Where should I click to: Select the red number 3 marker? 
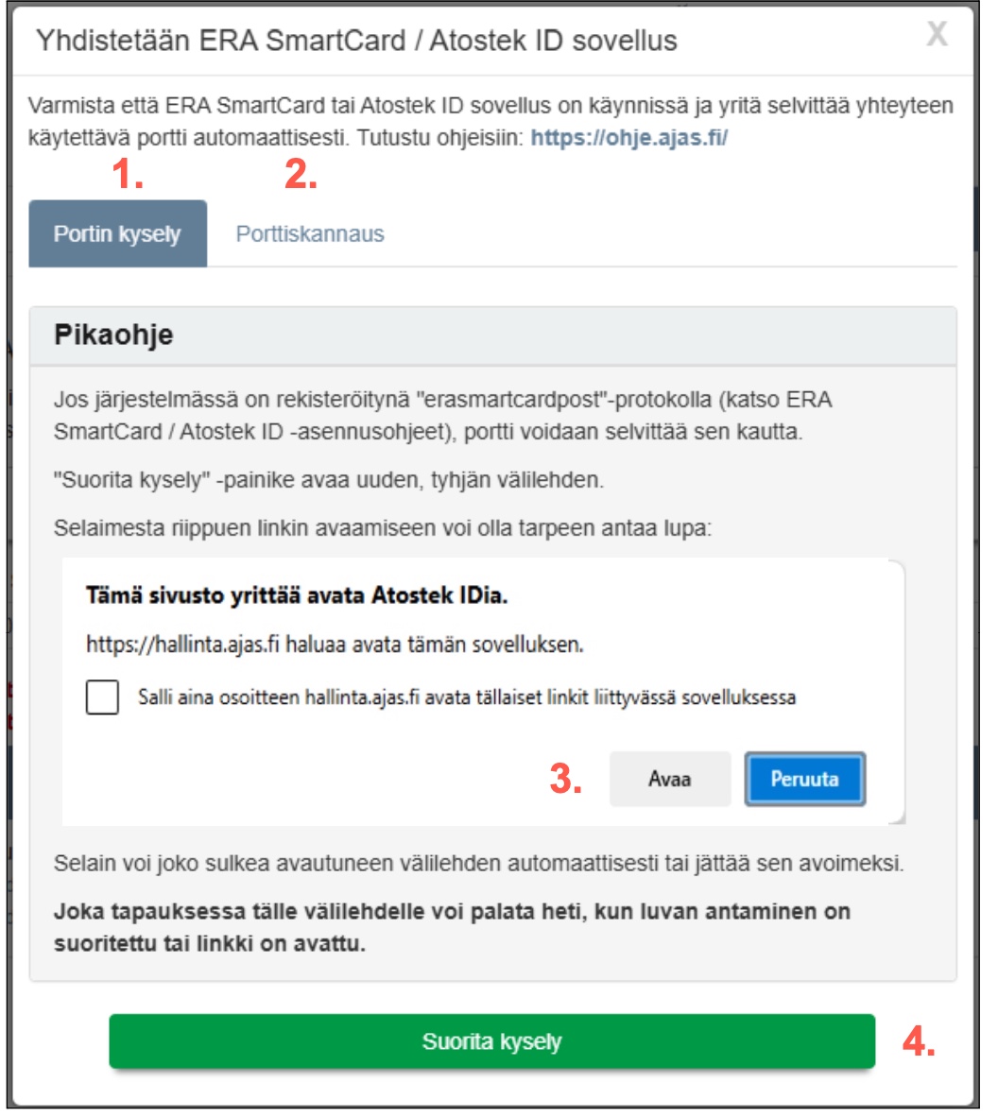pyautogui.click(x=565, y=780)
